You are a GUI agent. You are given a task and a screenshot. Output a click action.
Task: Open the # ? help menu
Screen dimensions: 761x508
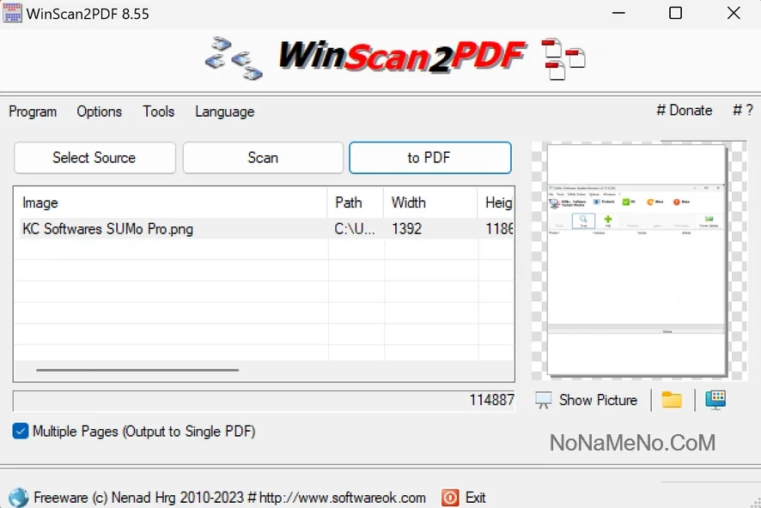pos(742,111)
